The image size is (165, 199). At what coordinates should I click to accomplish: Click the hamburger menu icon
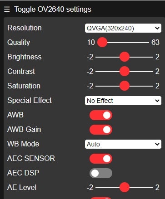coord(7,9)
